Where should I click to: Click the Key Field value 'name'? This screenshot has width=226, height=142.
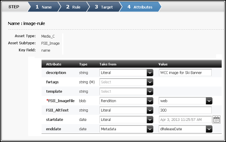[46, 50]
